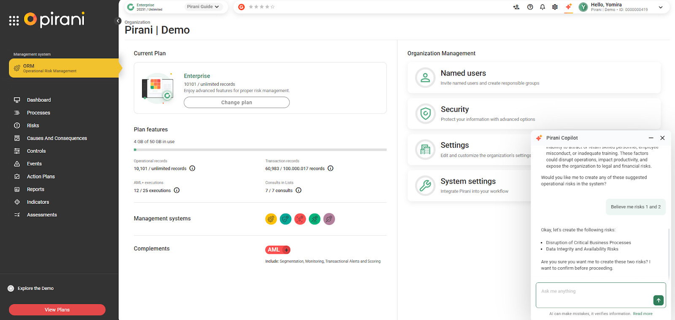The image size is (675, 320).
Task: Click info icon next to Consults in Lists
Action: [x=299, y=190]
